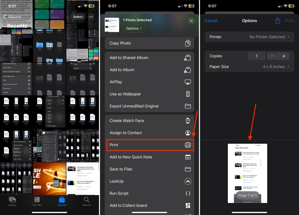Expand the Options disclosure under 1 Photo Selected
This screenshot has width=299, height=215.
click(x=133, y=28)
